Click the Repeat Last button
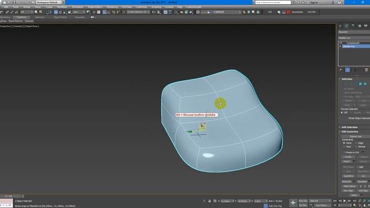This screenshot has height=208, width=370. tap(356, 136)
